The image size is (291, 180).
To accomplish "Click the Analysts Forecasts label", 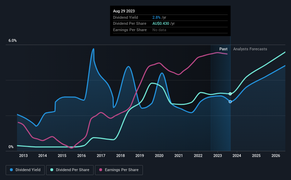I will click(250, 49).
